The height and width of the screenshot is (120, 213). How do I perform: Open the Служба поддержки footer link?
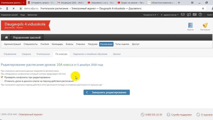[x=181, y=115]
